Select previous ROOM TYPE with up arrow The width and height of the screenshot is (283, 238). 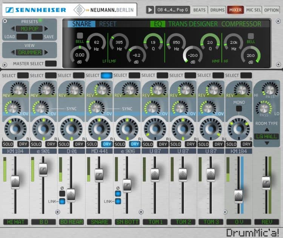tap(267, 129)
